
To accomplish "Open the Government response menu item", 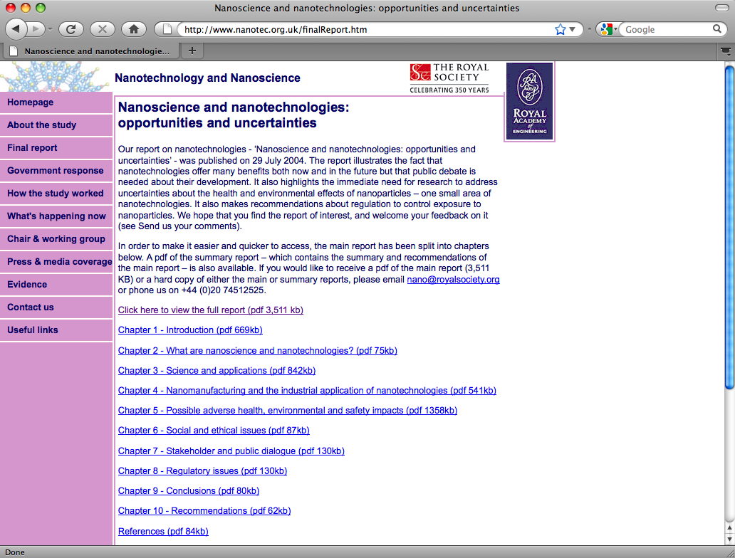I will coord(56,171).
